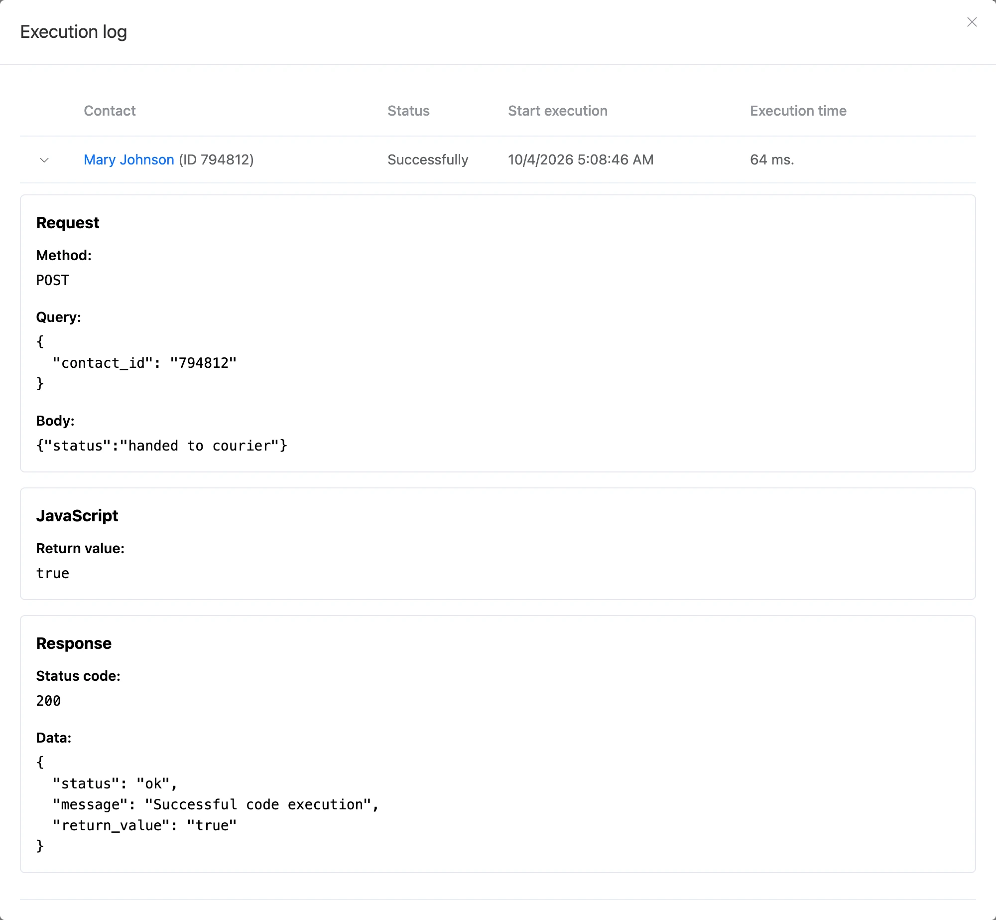Screen dimensions: 996x920
Task: Click the Status column header
Action: click(x=408, y=111)
